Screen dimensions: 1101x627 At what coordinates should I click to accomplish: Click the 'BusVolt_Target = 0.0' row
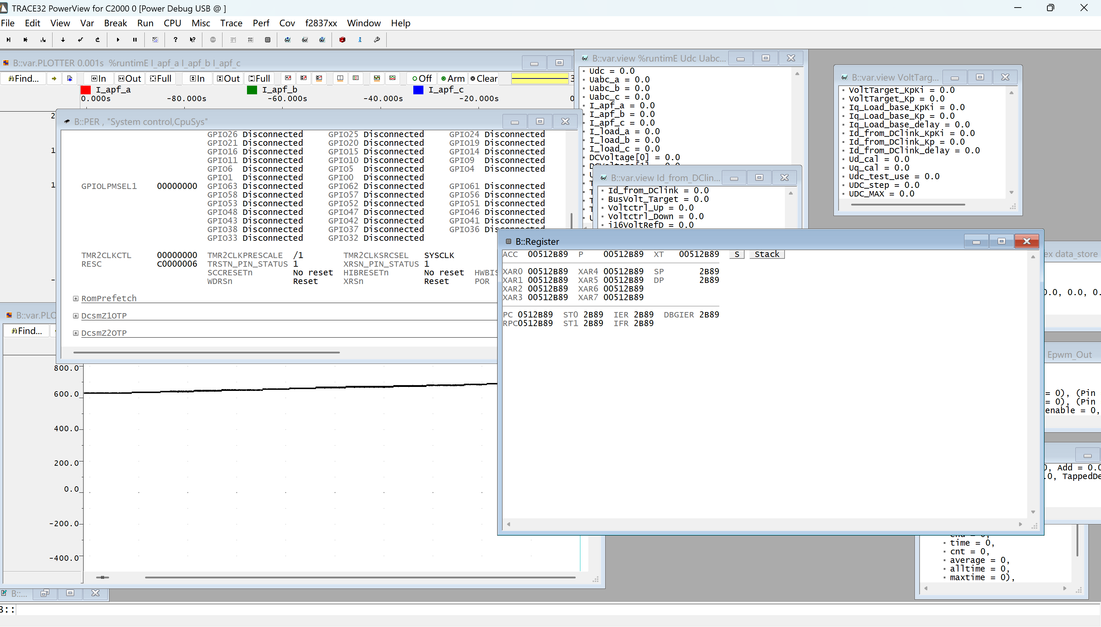(x=658, y=199)
